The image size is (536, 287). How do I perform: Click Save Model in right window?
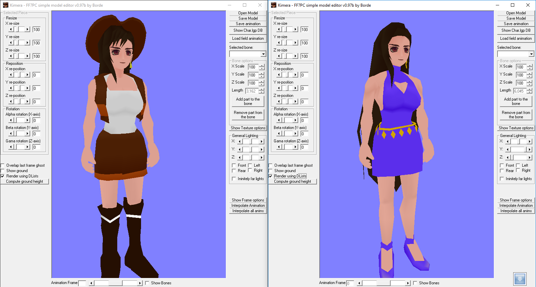[516, 18]
